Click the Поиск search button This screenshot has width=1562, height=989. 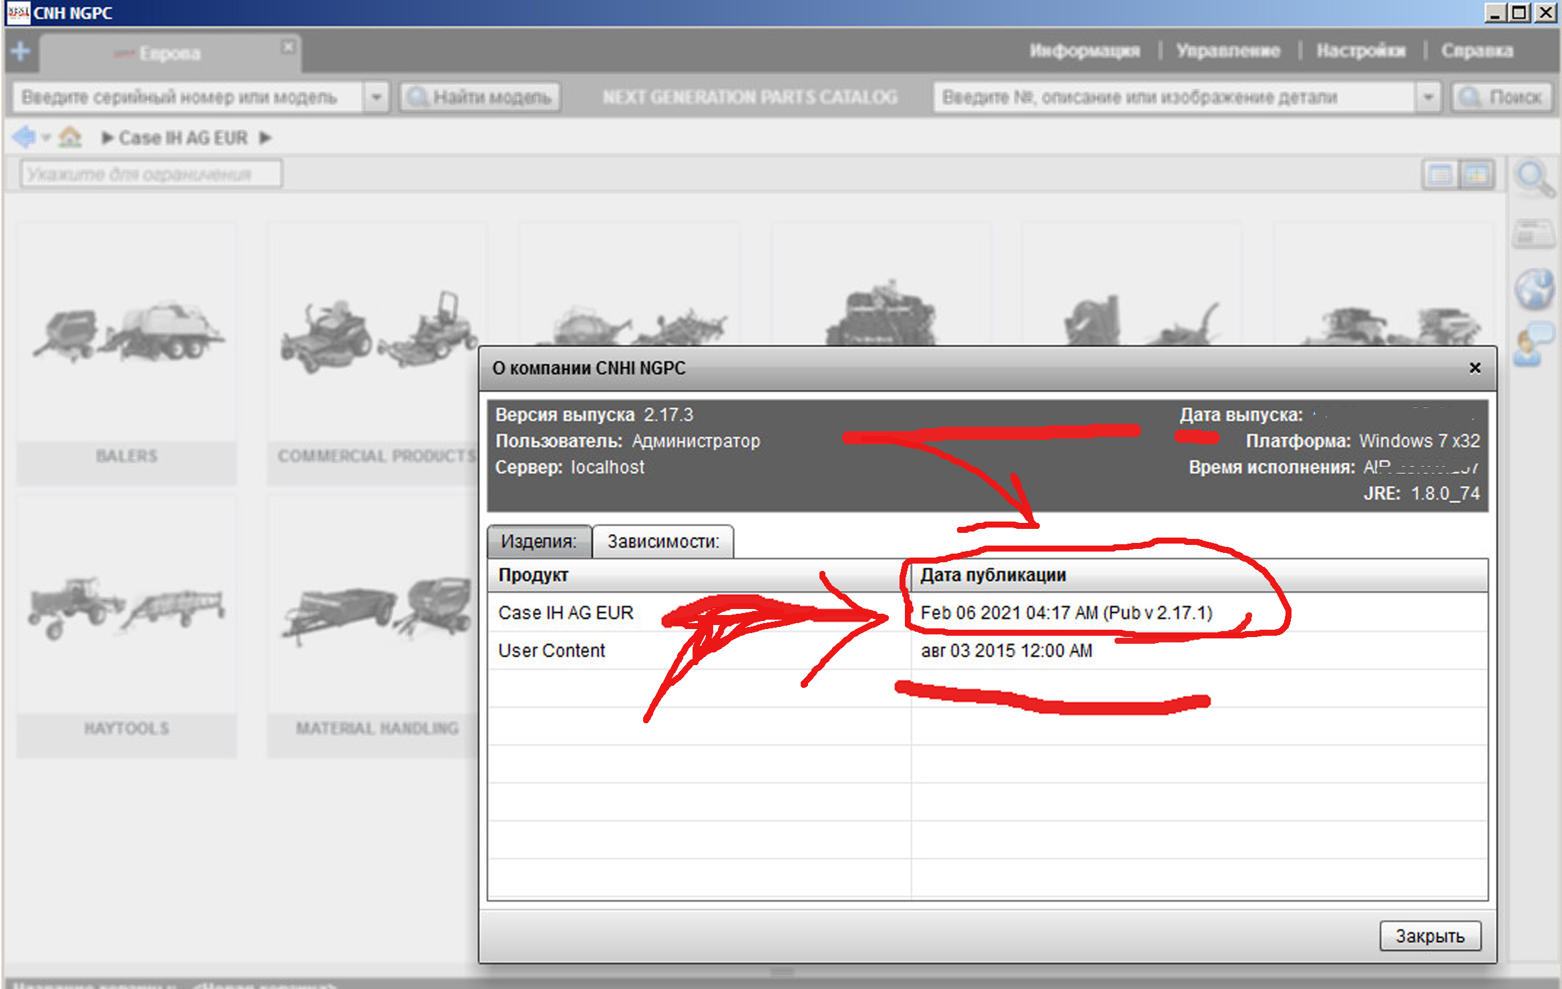[1501, 97]
